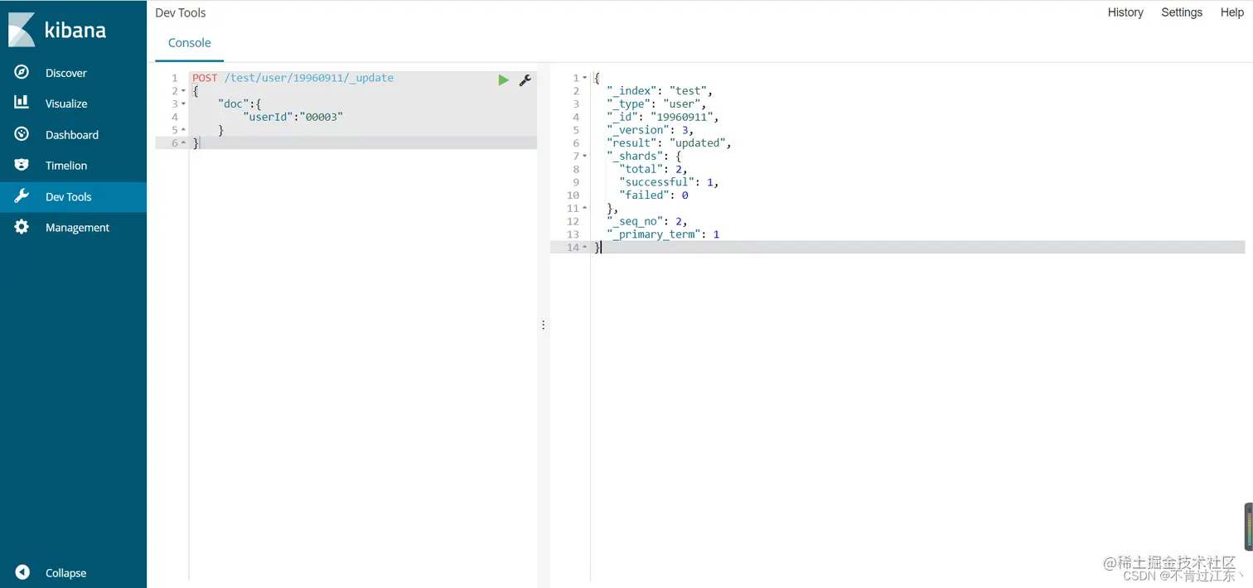Screen dimensions: 1253x588
Task: Open History panel
Action: click(x=1125, y=12)
